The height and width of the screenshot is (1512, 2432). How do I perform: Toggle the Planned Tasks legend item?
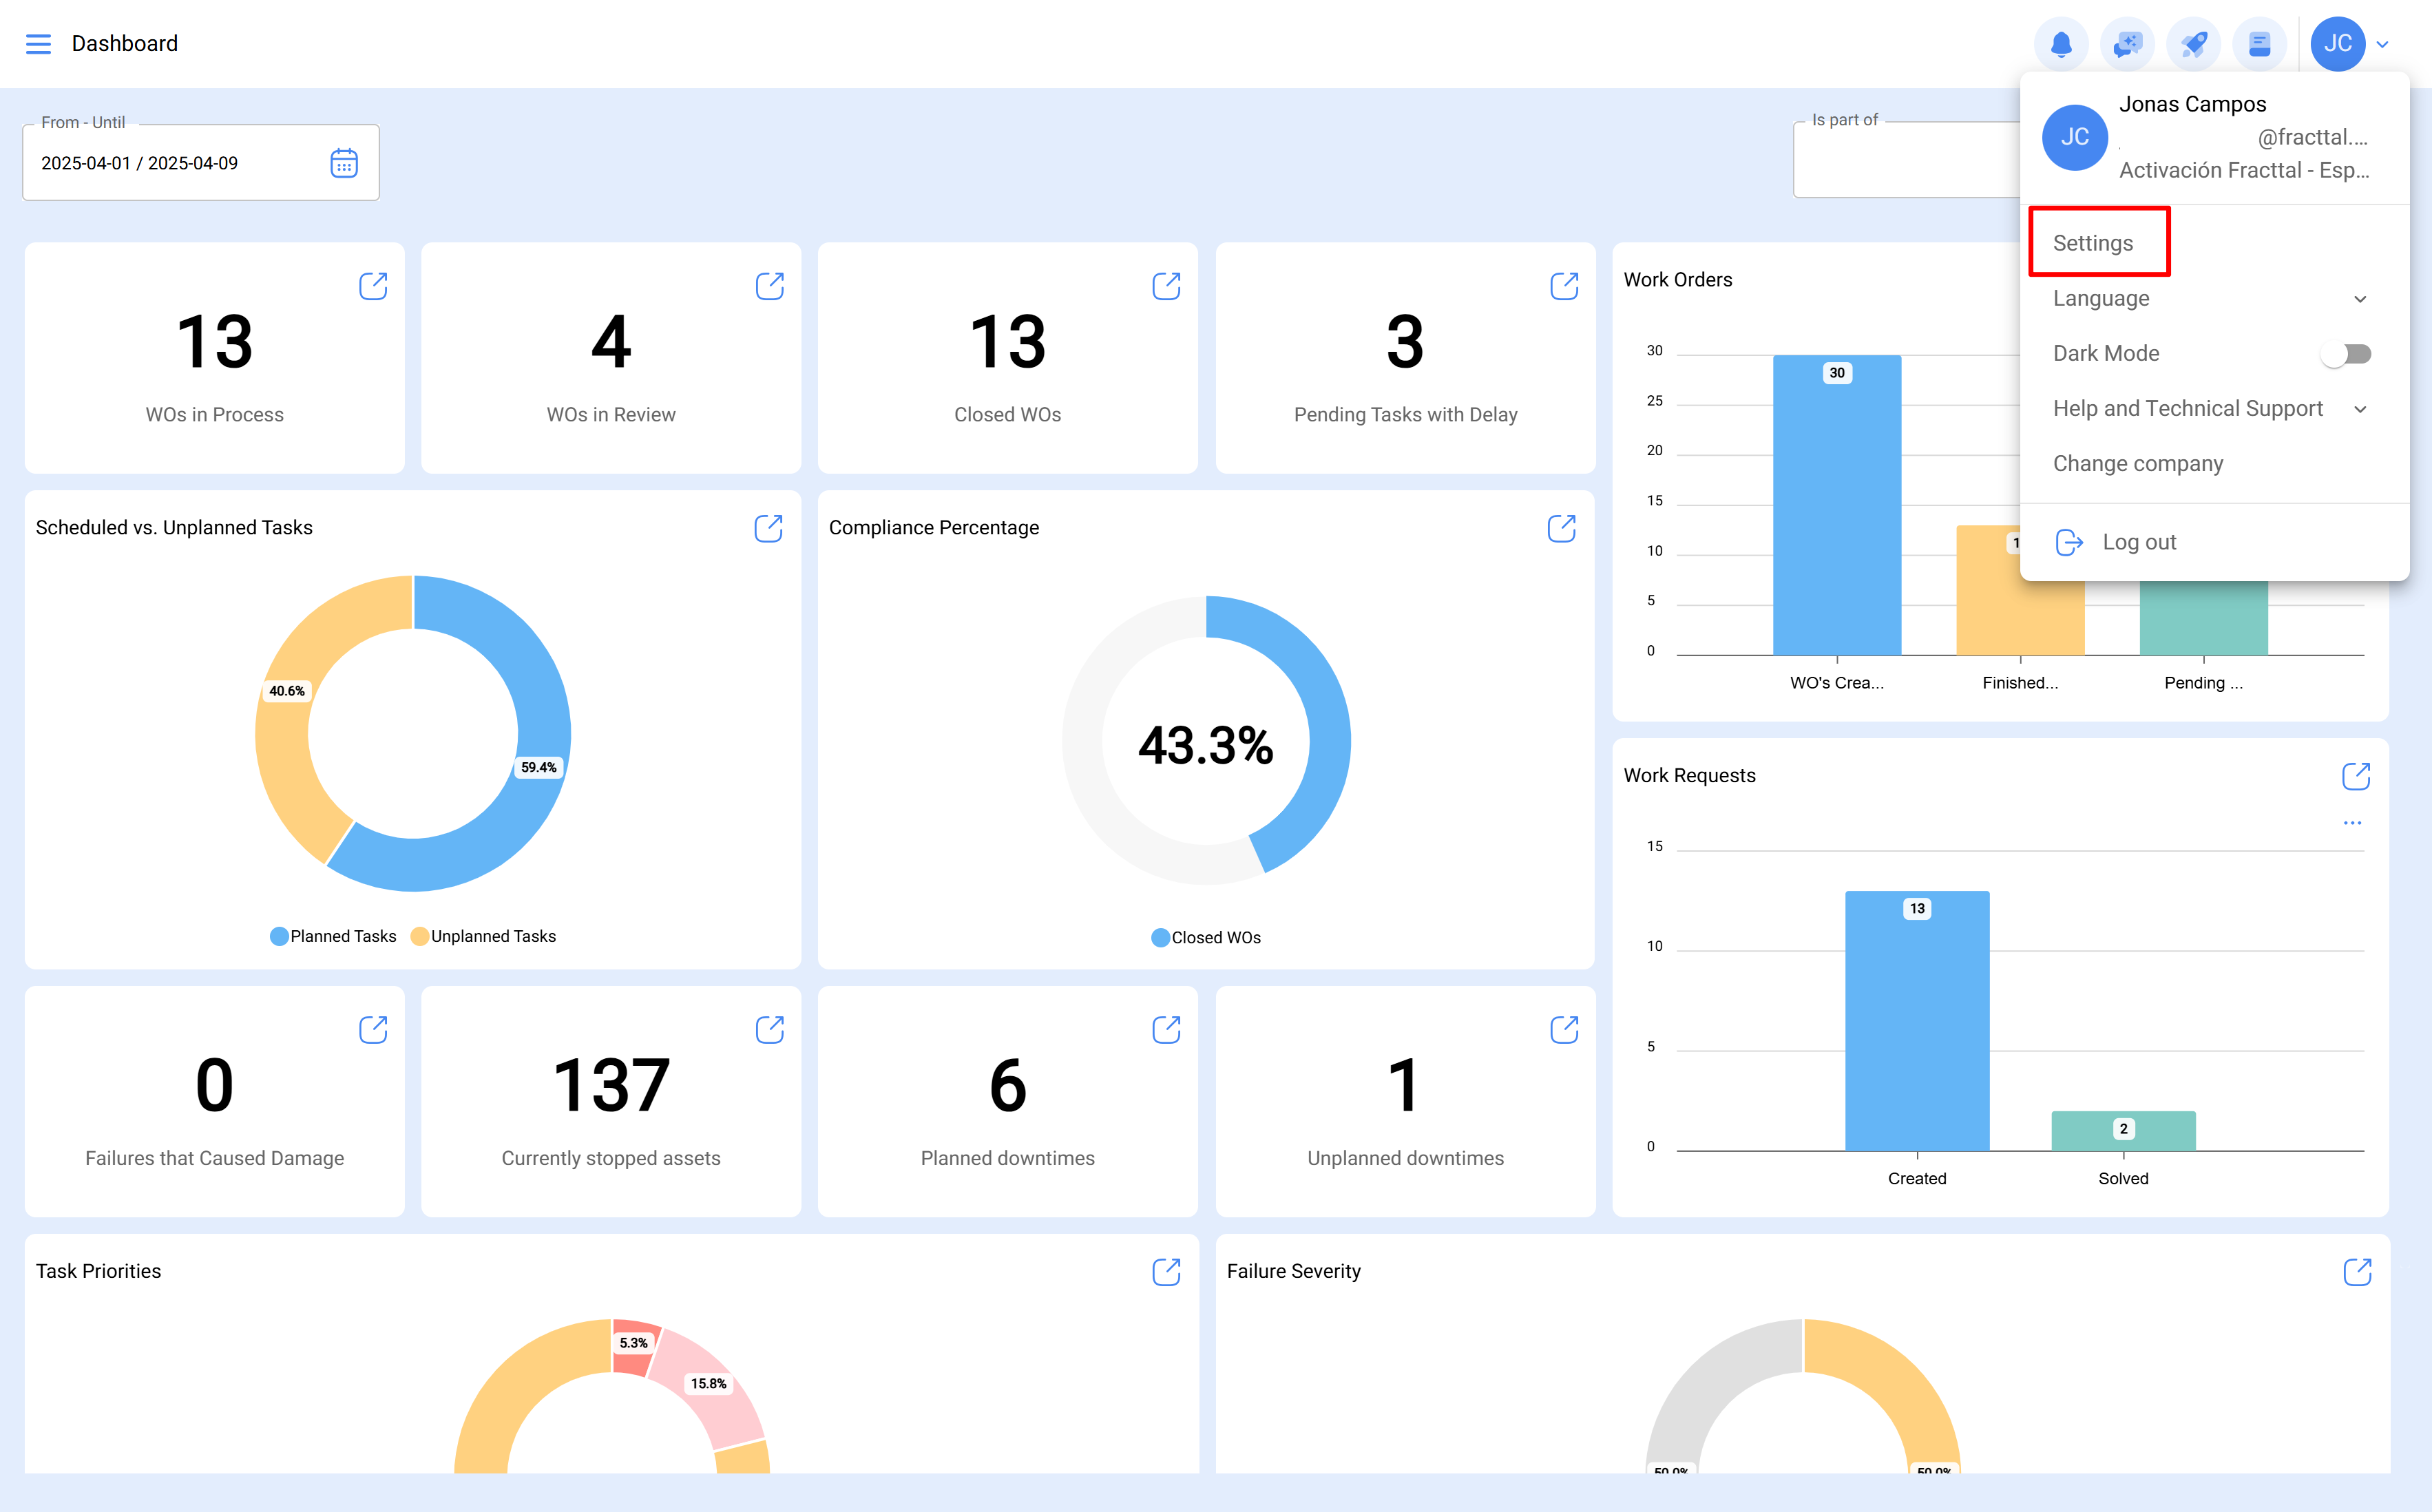(333, 936)
